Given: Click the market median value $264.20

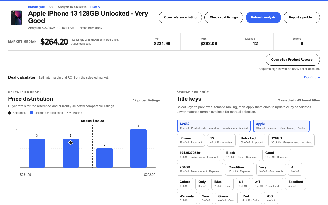Looking at the screenshot, I should [54, 42].
